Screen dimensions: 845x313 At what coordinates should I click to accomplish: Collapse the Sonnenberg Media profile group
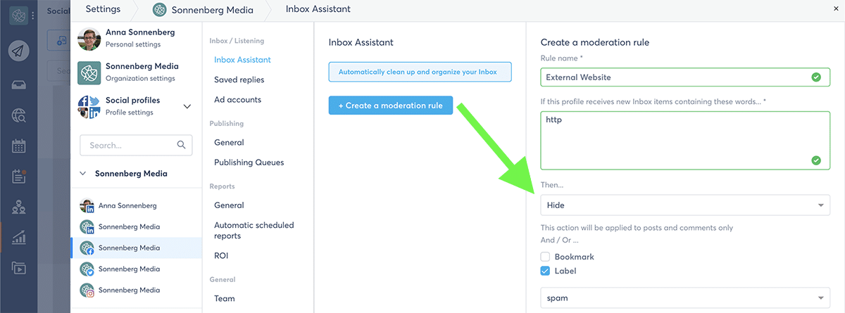tap(83, 173)
